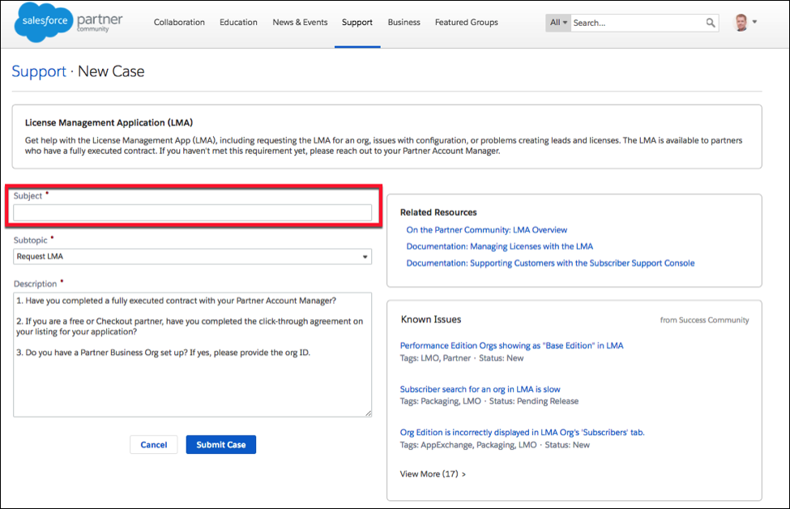Click the Support breadcrumb link

[39, 71]
